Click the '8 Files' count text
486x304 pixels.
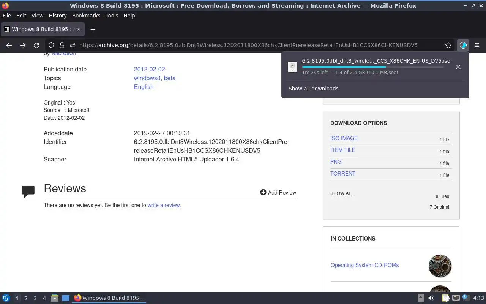[x=442, y=196]
